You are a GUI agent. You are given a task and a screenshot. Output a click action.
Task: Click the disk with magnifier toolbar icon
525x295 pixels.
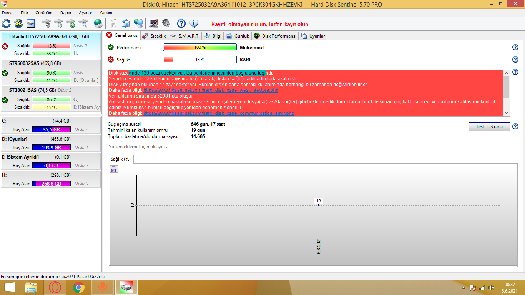[83, 23]
